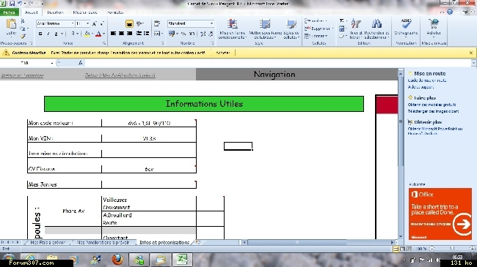The height and width of the screenshot is (267, 477).
Task: Expand the Standard number format dropdown
Action: (211, 23)
